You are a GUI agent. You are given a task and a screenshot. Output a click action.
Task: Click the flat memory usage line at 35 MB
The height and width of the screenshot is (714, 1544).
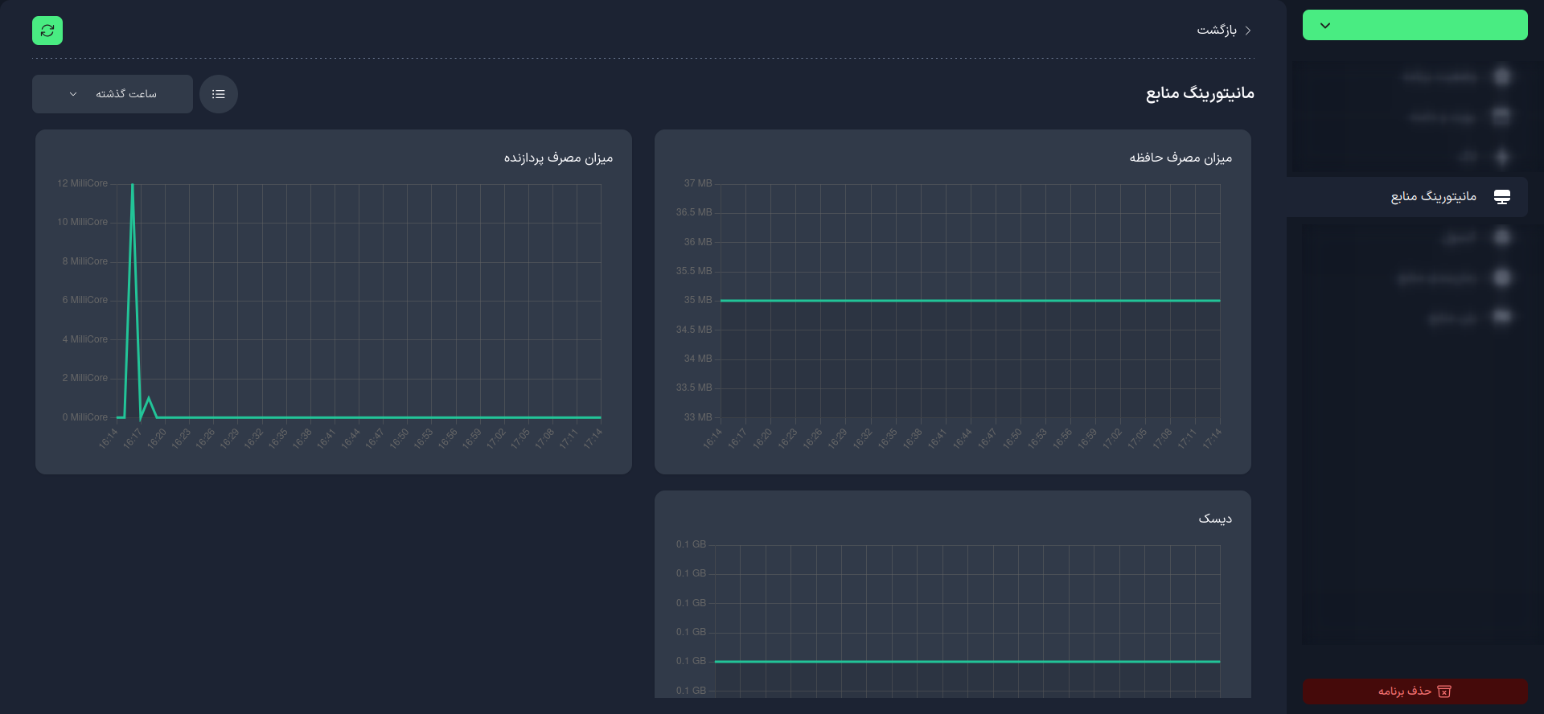tap(970, 301)
